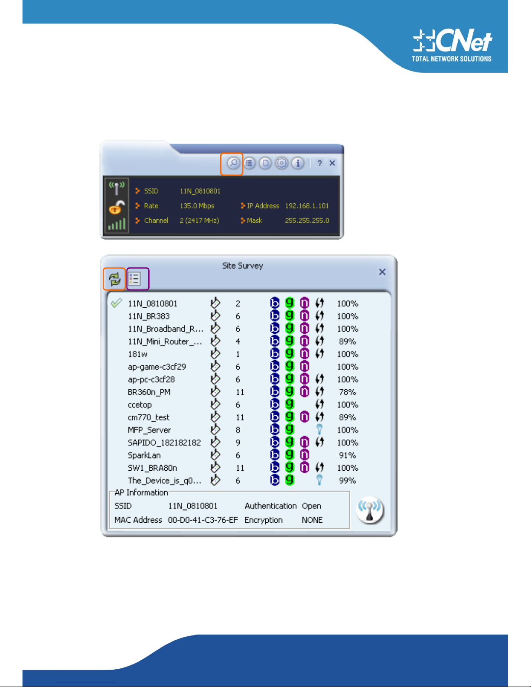The image size is (531, 687).
Task: Open the Profile settings page icon
Action: 265,163
